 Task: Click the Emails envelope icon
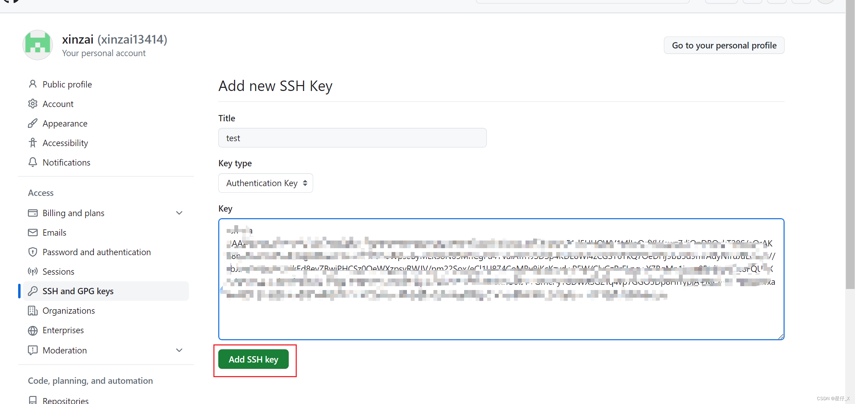pyautogui.click(x=33, y=233)
